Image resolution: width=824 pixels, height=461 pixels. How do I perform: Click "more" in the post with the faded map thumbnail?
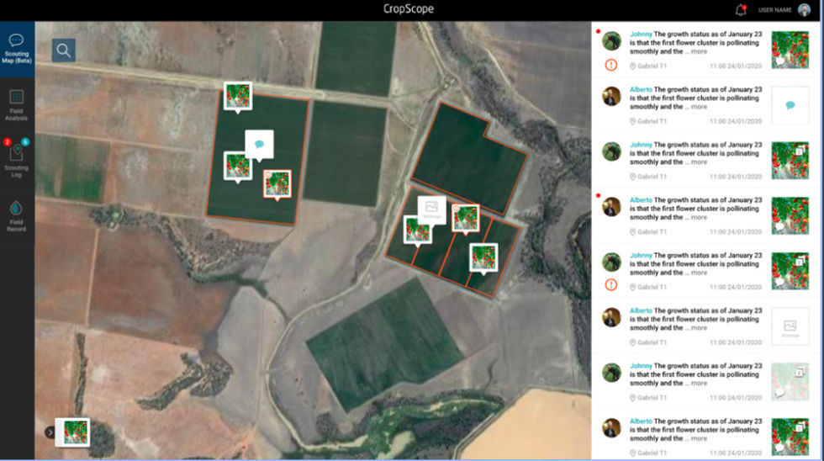click(x=699, y=384)
